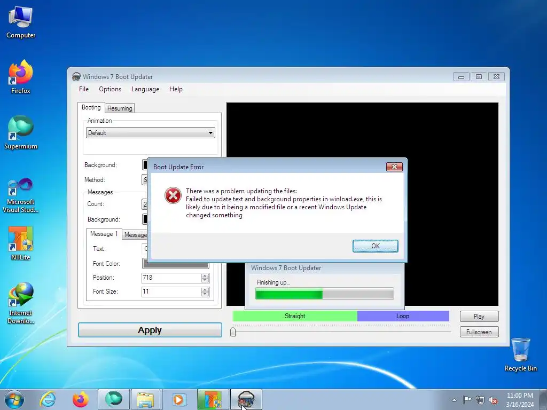The height and width of the screenshot is (410, 547).
Task: Launch NTLite from the desktop
Action: (x=21, y=243)
